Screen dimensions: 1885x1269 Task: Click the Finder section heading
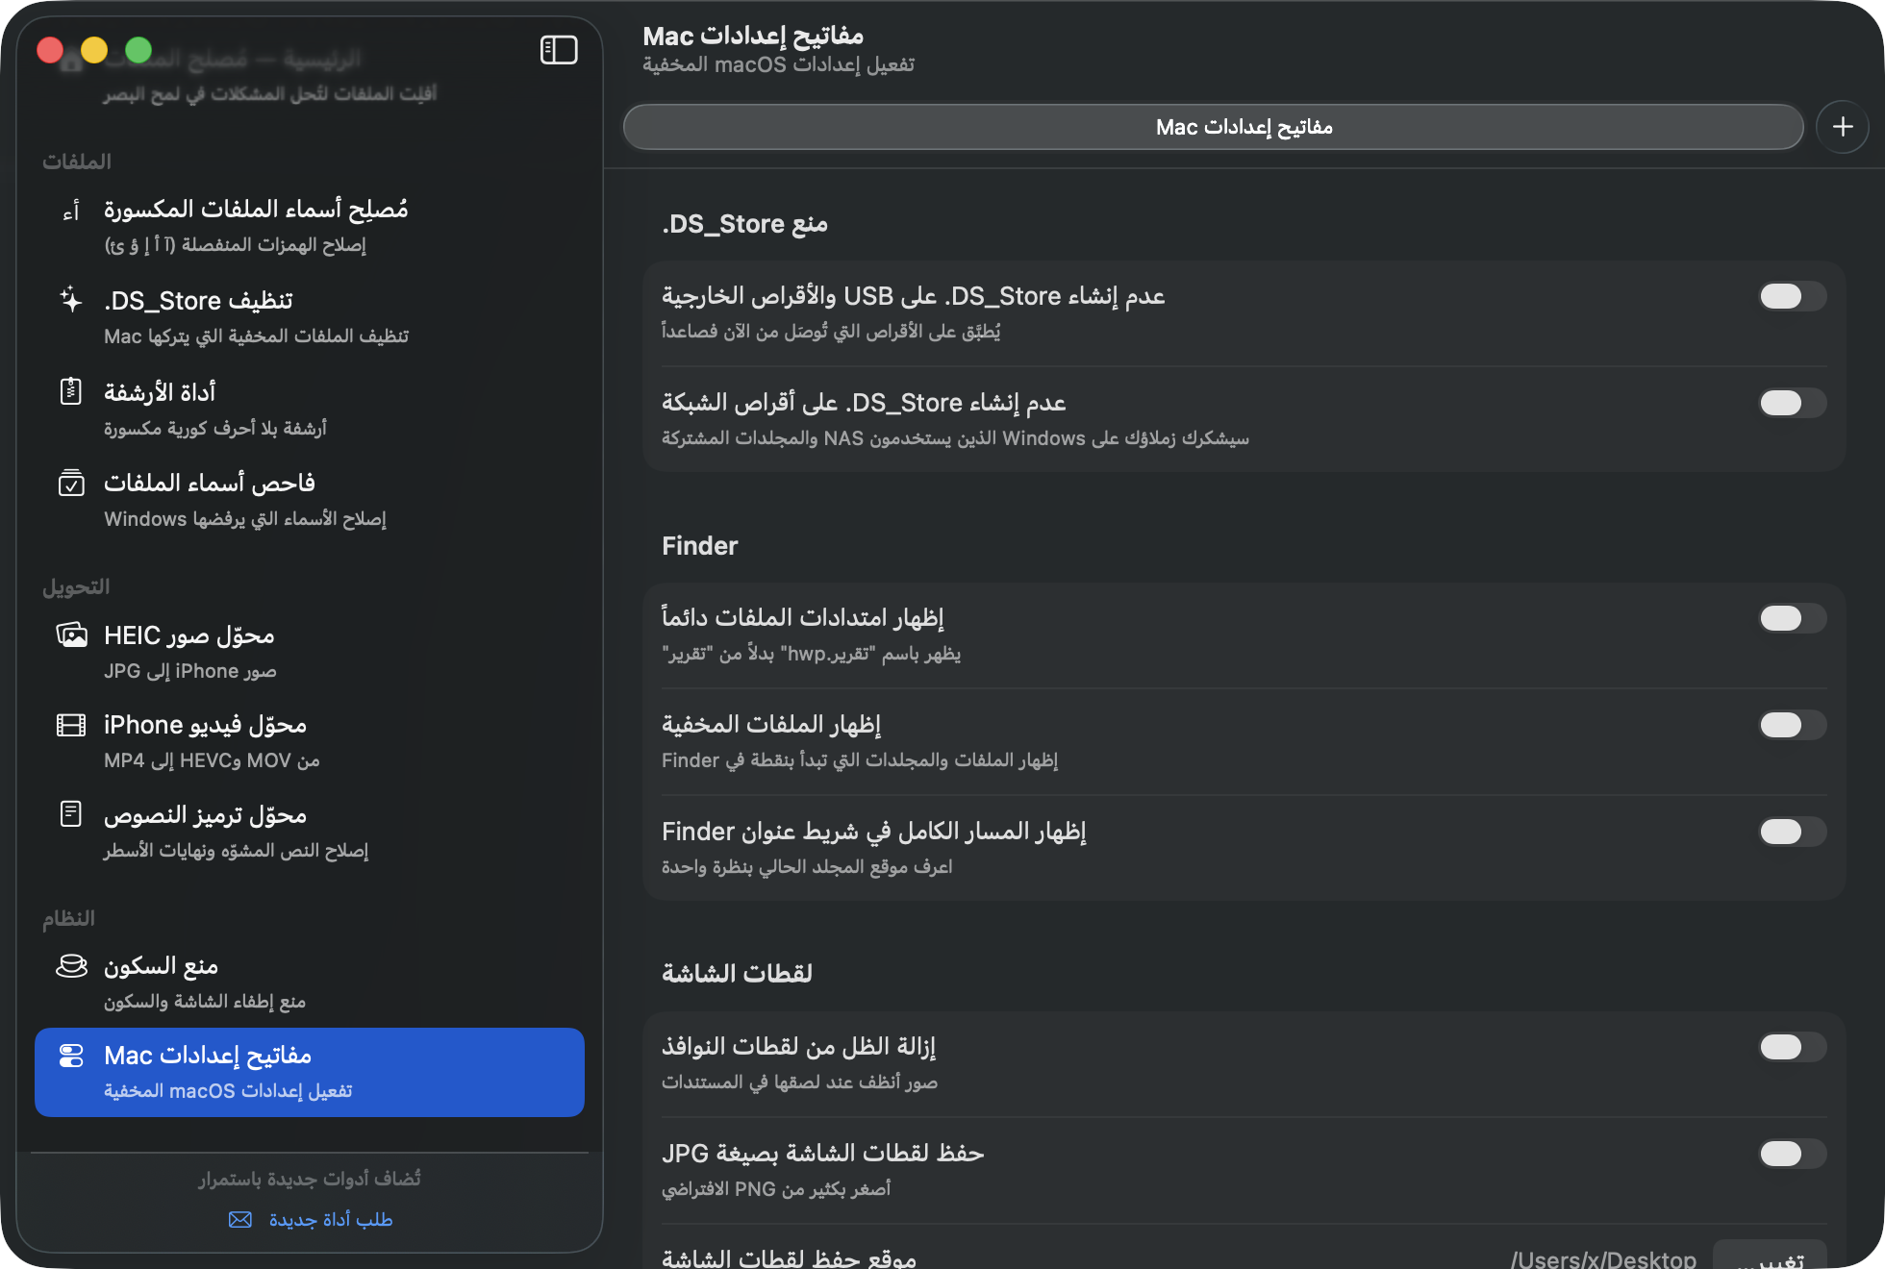699,546
